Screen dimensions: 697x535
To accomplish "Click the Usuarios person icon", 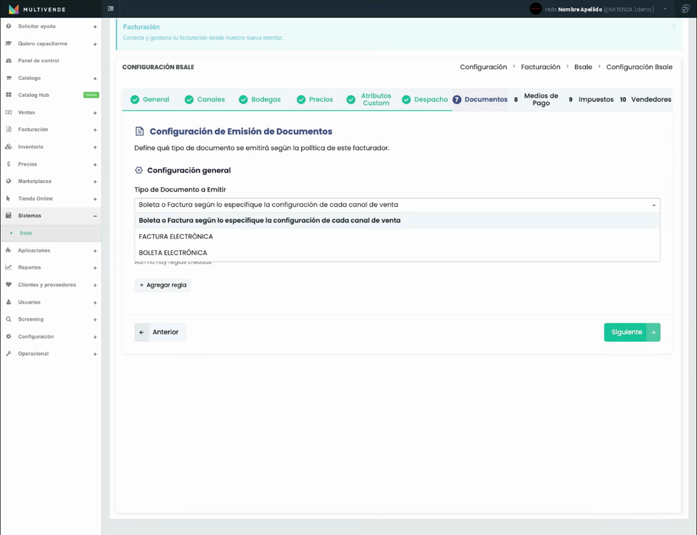I will 8,302.
